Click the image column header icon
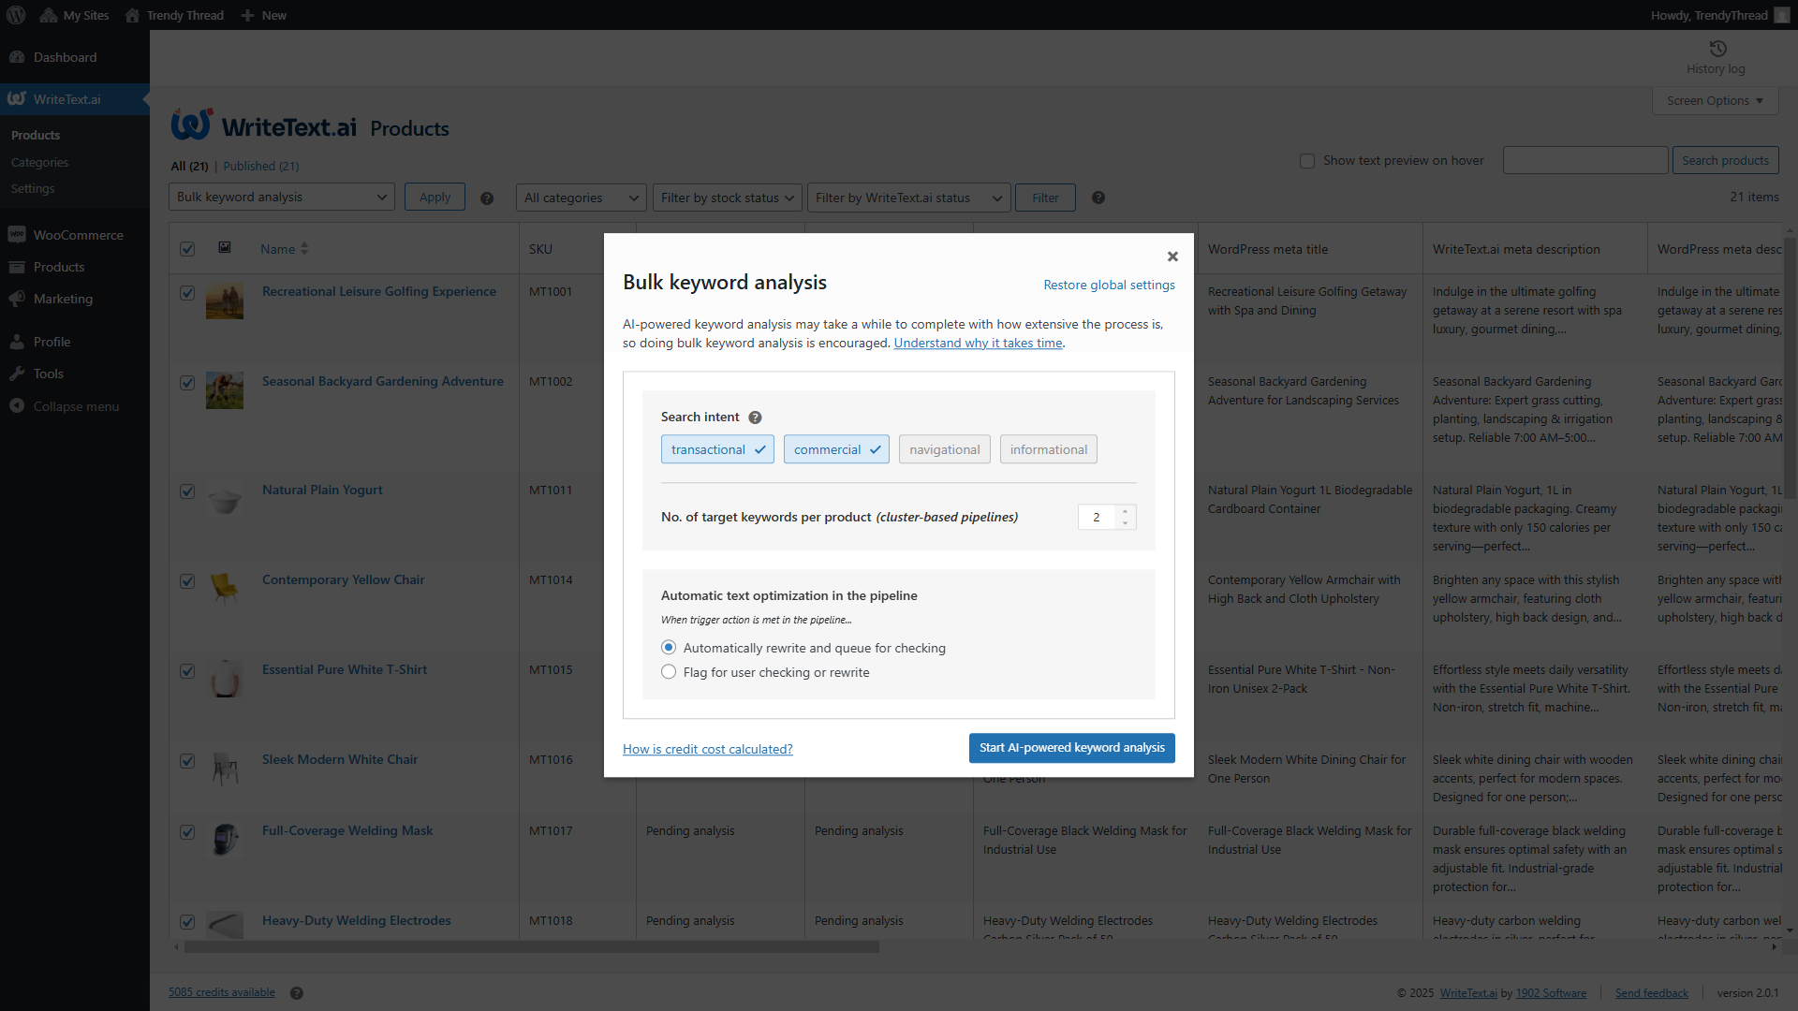1798x1011 pixels. point(225,247)
